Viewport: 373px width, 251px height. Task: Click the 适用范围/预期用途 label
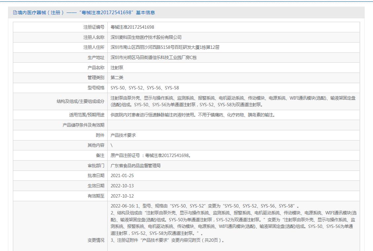click(87, 115)
